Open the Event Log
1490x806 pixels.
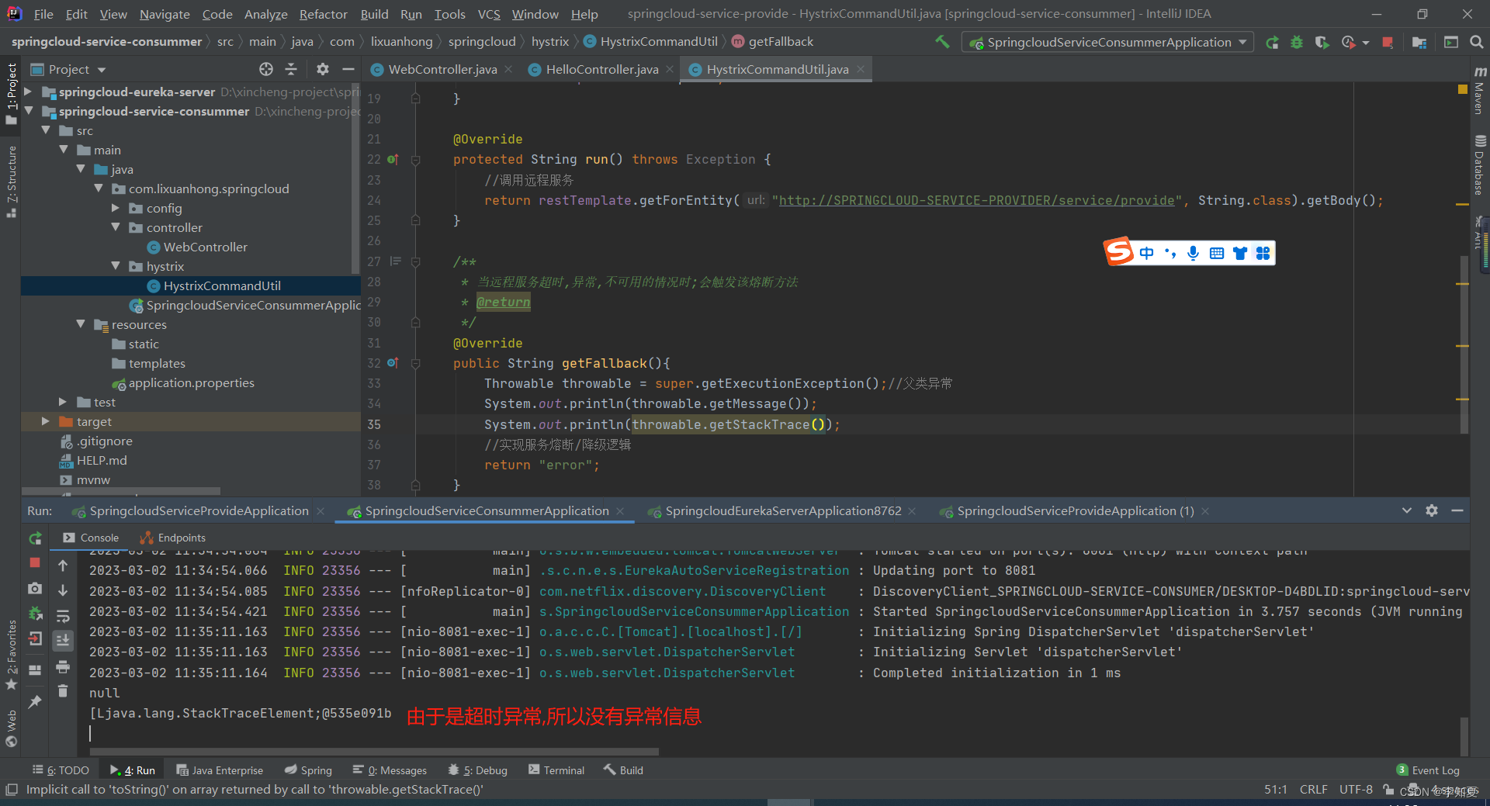pos(1428,770)
